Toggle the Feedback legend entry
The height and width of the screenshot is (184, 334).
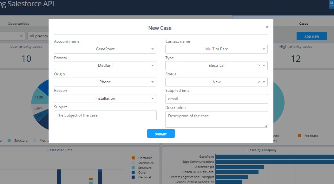click(308, 136)
